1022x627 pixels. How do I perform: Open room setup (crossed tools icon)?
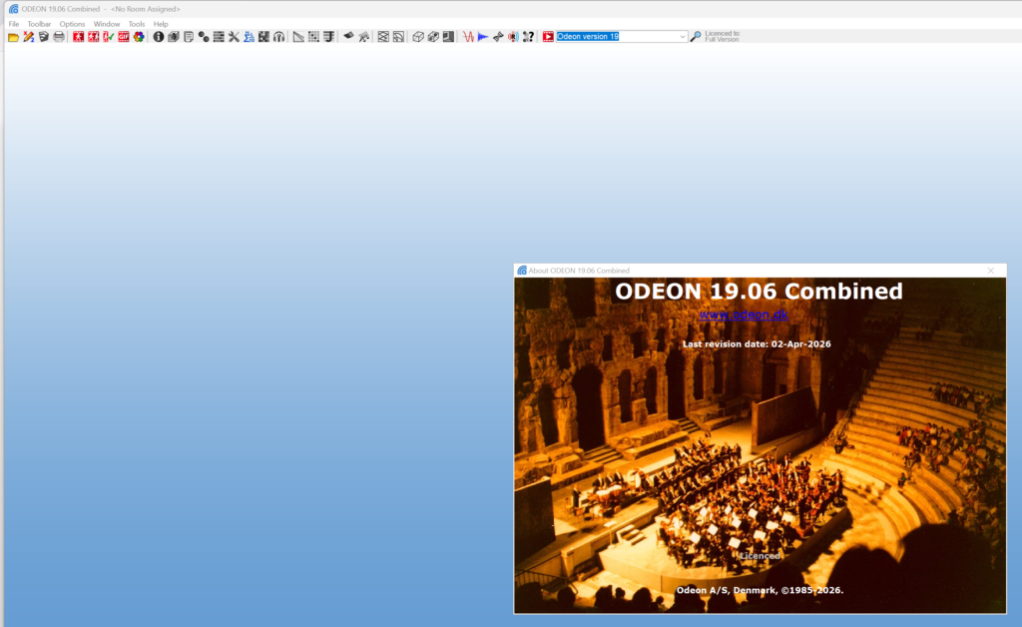pyautogui.click(x=234, y=37)
